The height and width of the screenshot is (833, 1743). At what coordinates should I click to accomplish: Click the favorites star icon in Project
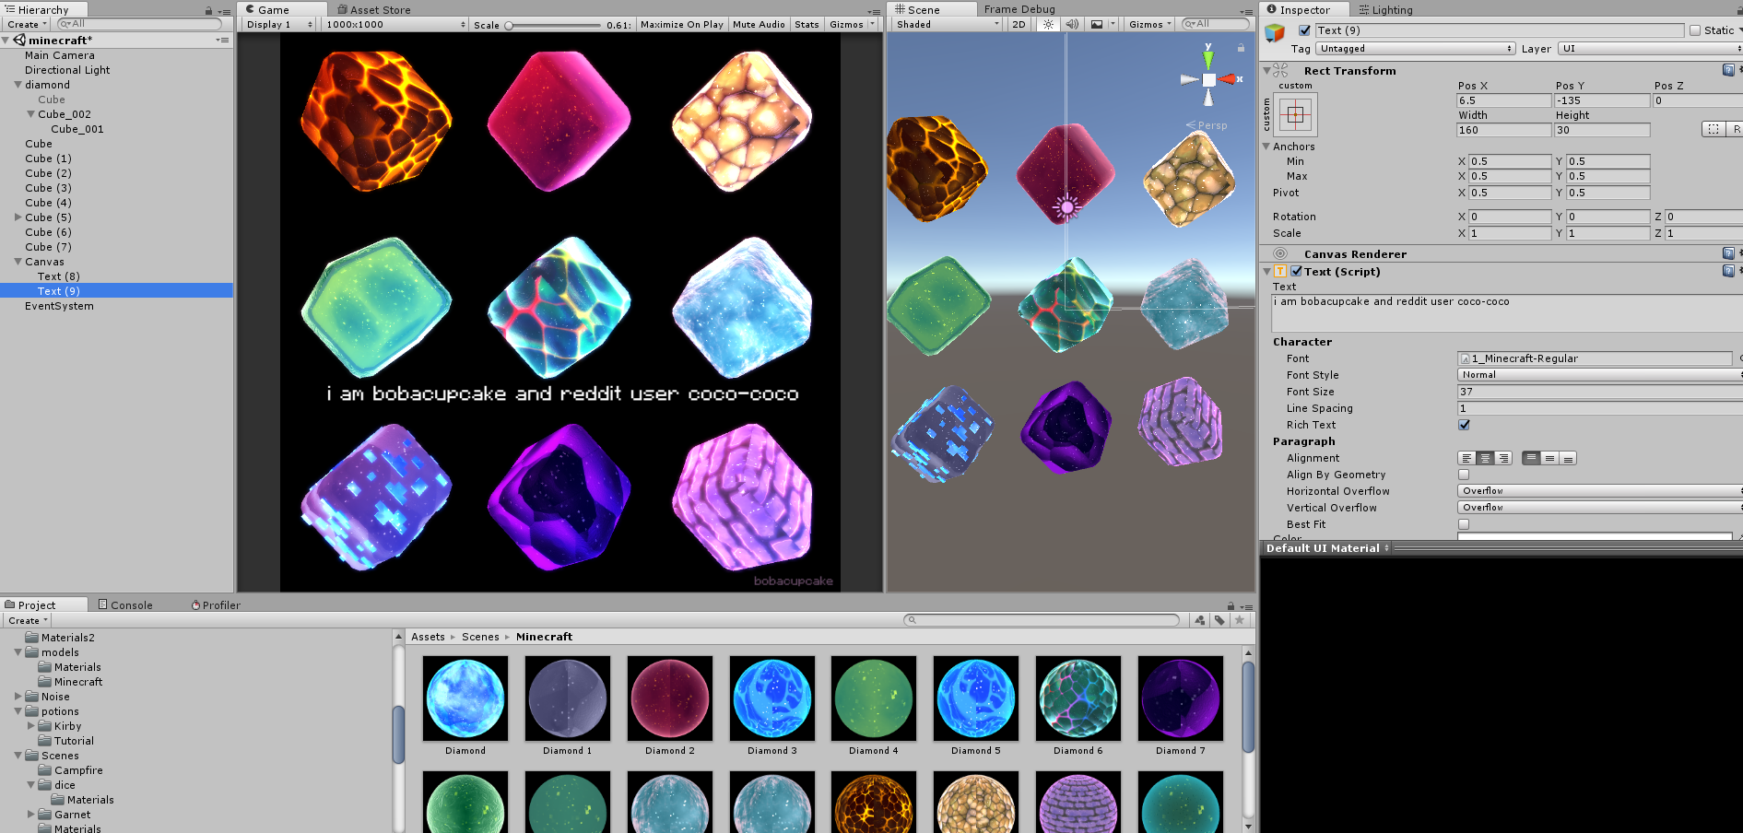(1240, 620)
